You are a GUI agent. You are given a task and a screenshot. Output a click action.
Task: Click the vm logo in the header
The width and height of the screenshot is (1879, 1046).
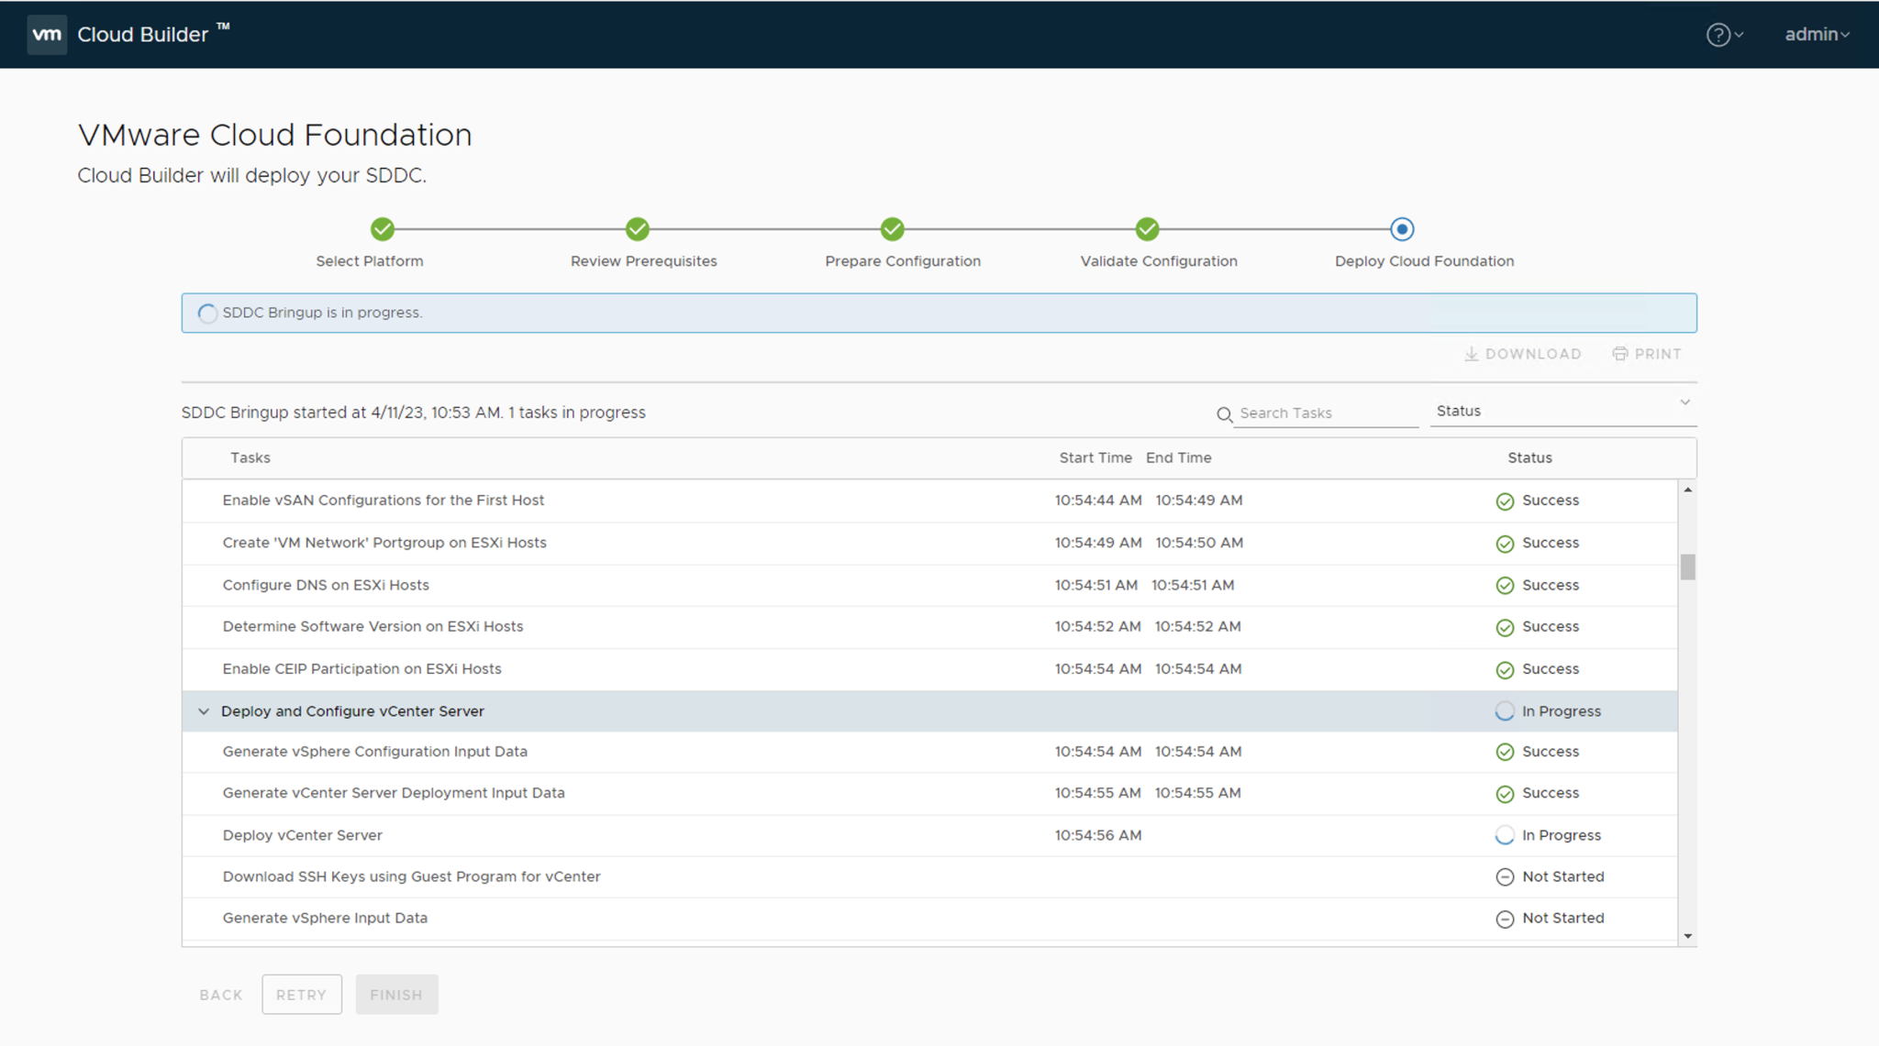click(x=47, y=34)
